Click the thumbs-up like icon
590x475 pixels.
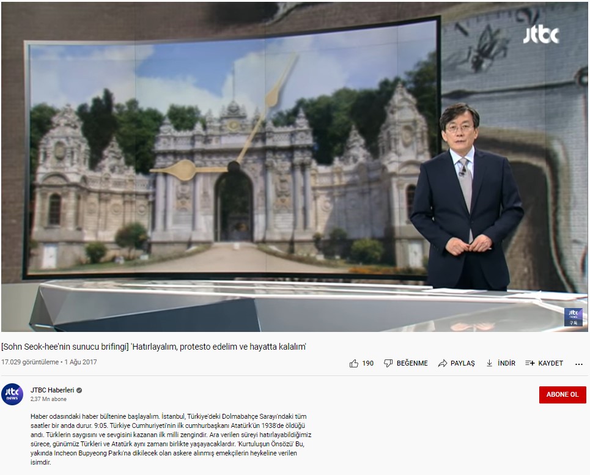click(x=354, y=363)
